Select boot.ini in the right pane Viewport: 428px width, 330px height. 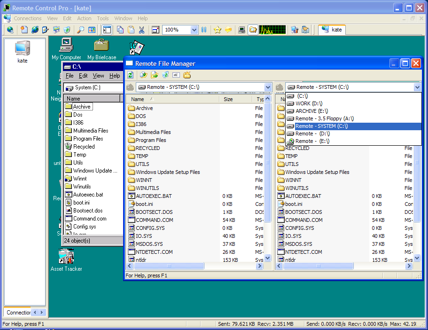pos(290,204)
